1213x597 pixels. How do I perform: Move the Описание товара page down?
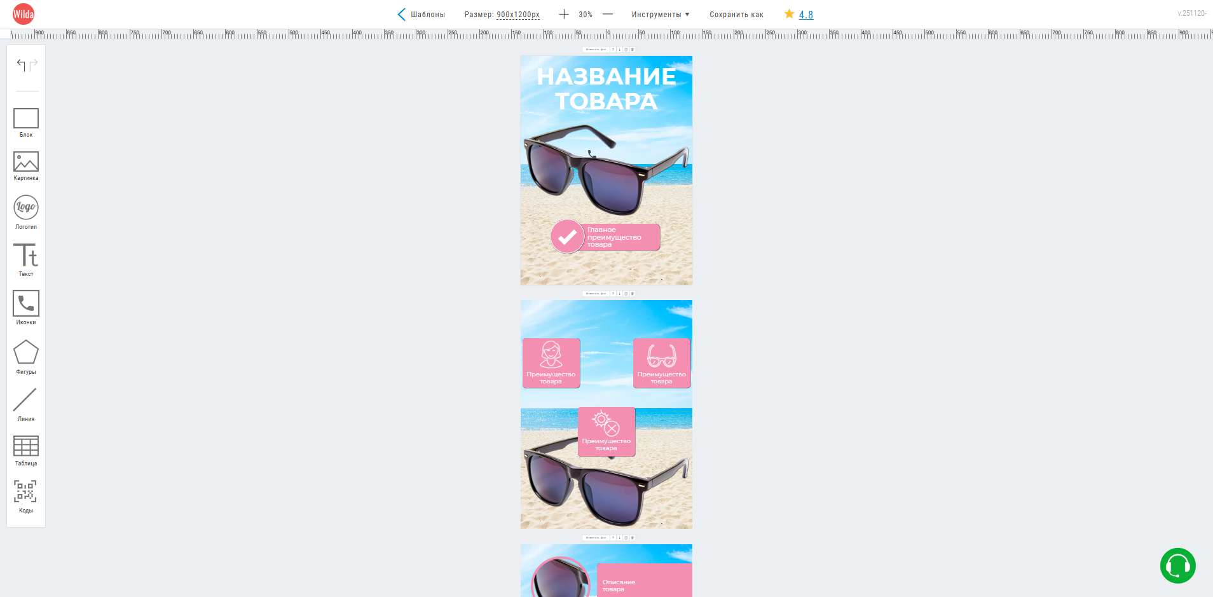coord(620,538)
